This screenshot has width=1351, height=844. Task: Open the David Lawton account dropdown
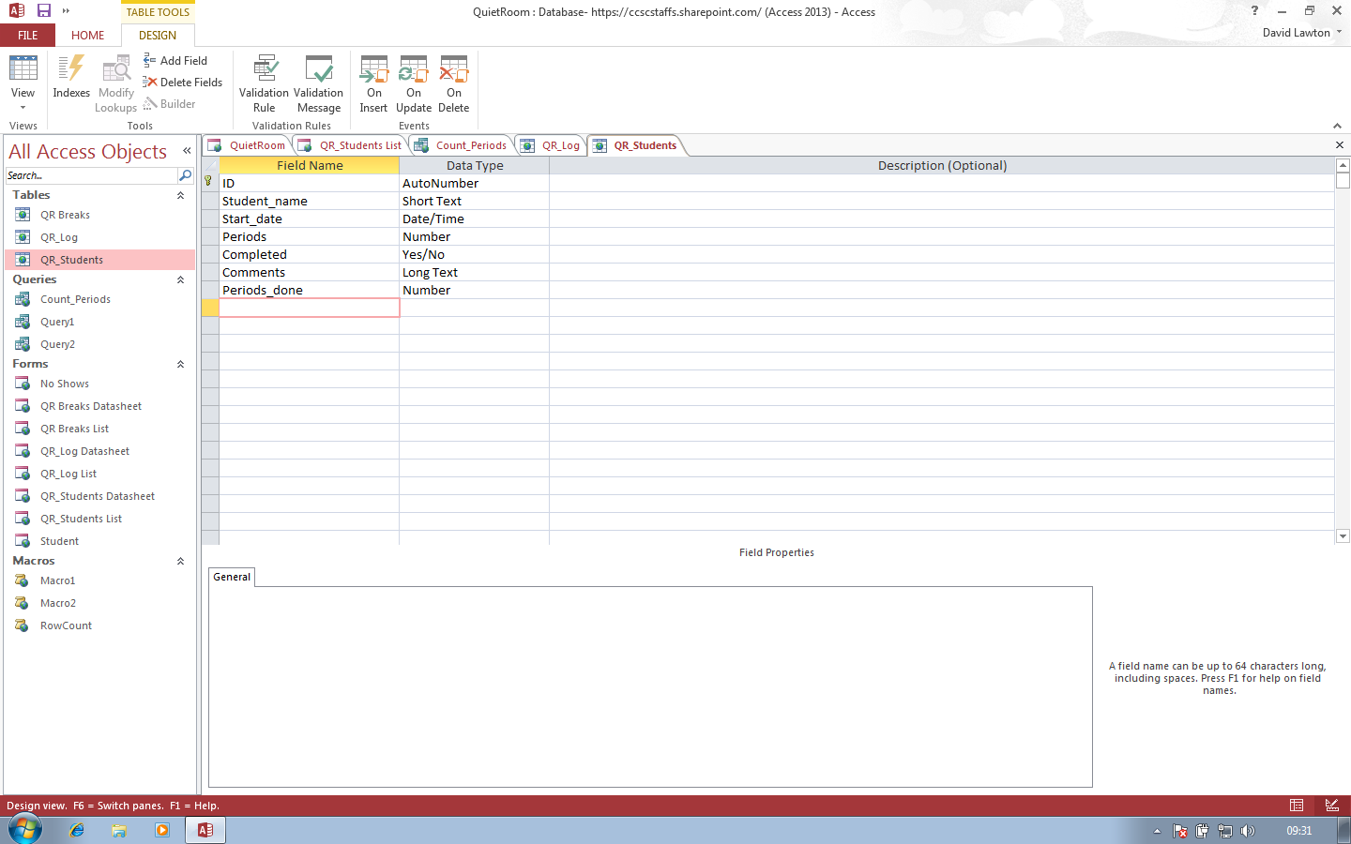1301,33
